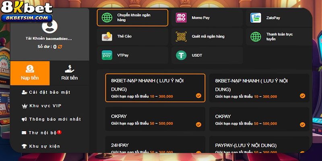Choose the Thẻ Cào payment method

132,36
